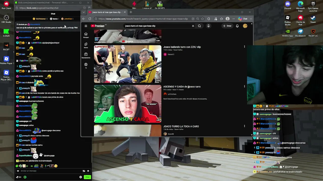Viewport: 323px width, 181px height.
Task: Start YouTube voice search with microphone
Action: click(x=208, y=26)
